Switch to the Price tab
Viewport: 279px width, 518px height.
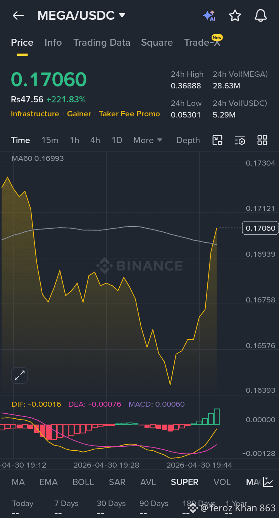(x=22, y=43)
